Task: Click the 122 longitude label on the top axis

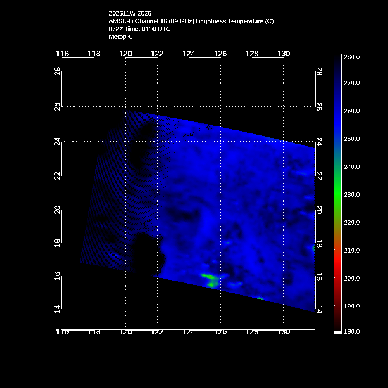Action: pos(157,54)
